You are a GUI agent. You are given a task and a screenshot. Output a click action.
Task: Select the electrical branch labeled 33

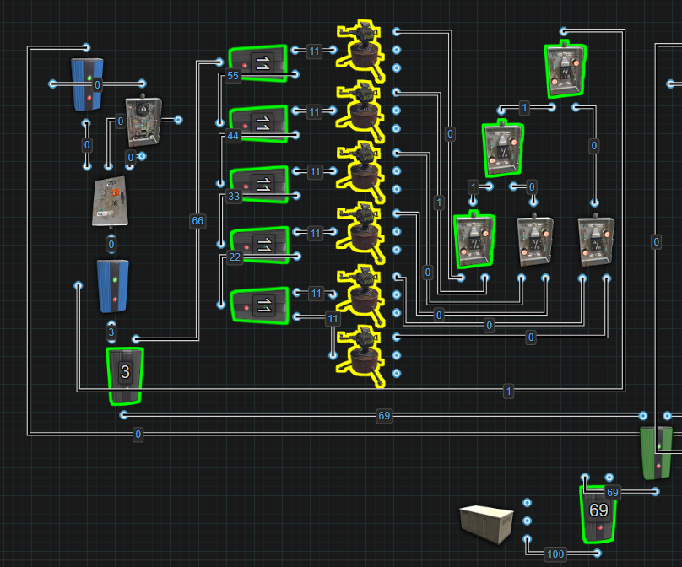point(259,185)
